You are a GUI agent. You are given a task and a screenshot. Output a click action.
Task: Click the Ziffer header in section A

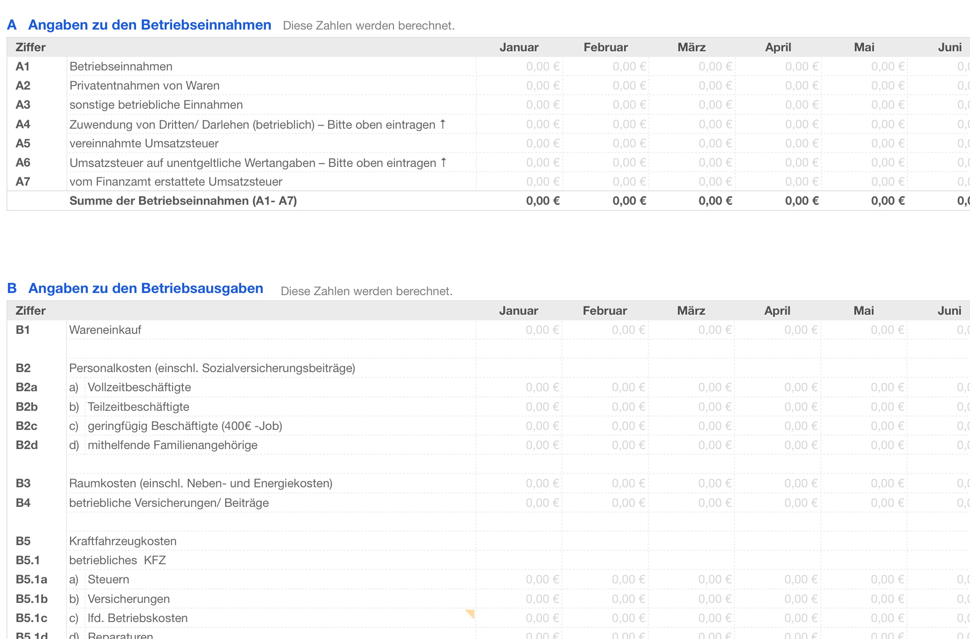click(30, 47)
